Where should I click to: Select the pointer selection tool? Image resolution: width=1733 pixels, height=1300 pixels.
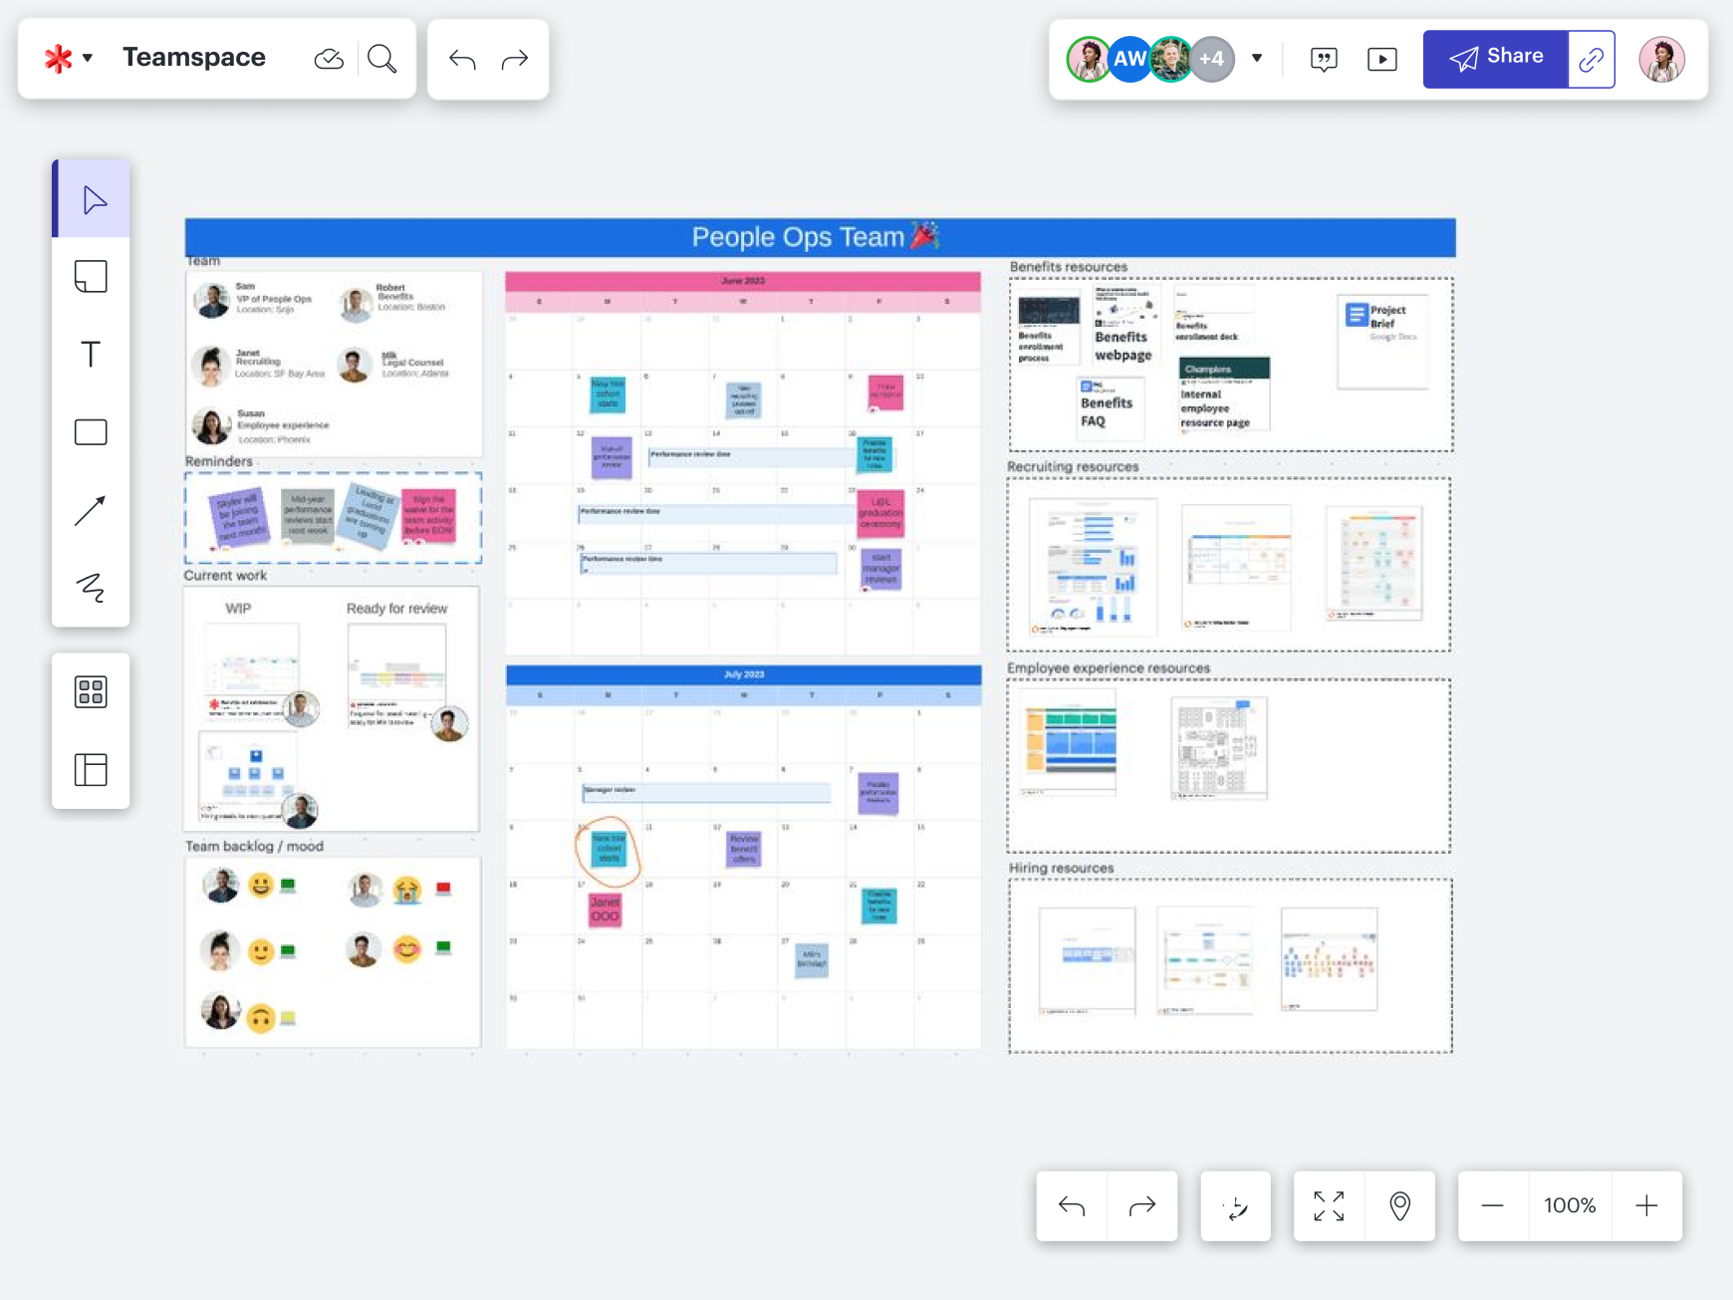[93, 200]
